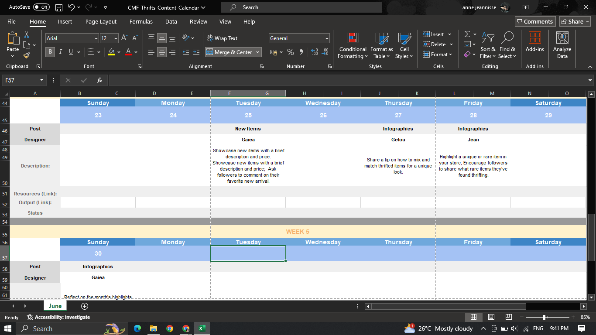Expand Merge & Center dropdown arrow

coord(258,52)
